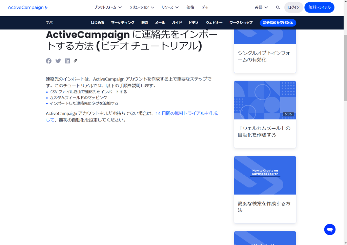Copy article link icon

pyautogui.click(x=76, y=61)
